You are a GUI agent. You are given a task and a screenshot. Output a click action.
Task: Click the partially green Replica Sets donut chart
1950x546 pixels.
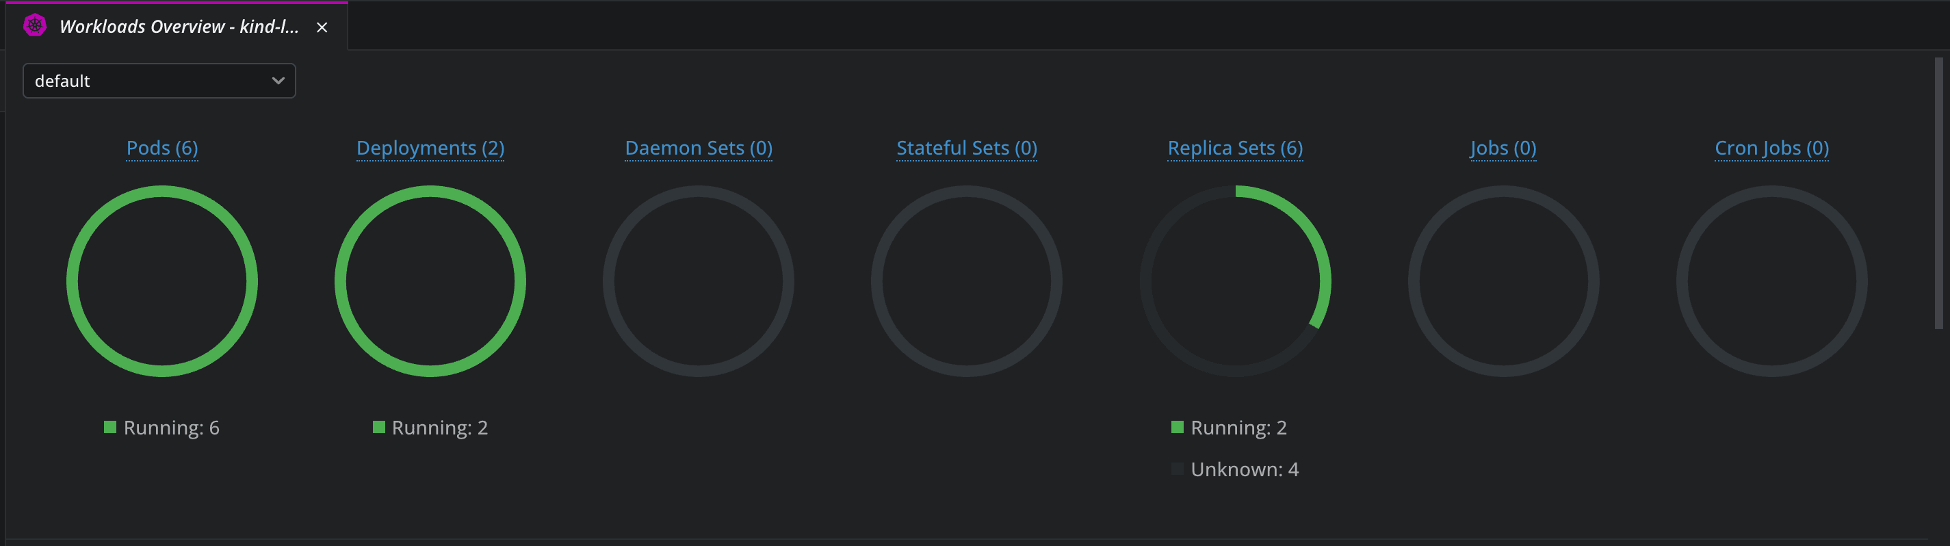(1236, 281)
